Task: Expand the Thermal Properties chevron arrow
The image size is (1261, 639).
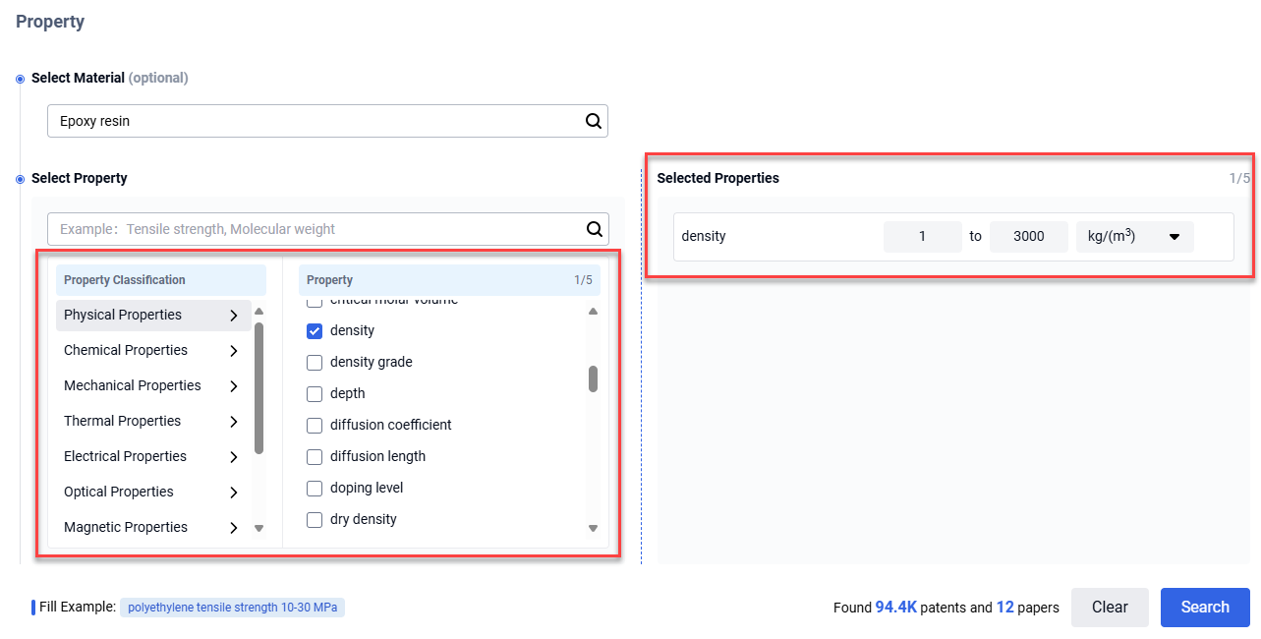Action: pos(233,422)
